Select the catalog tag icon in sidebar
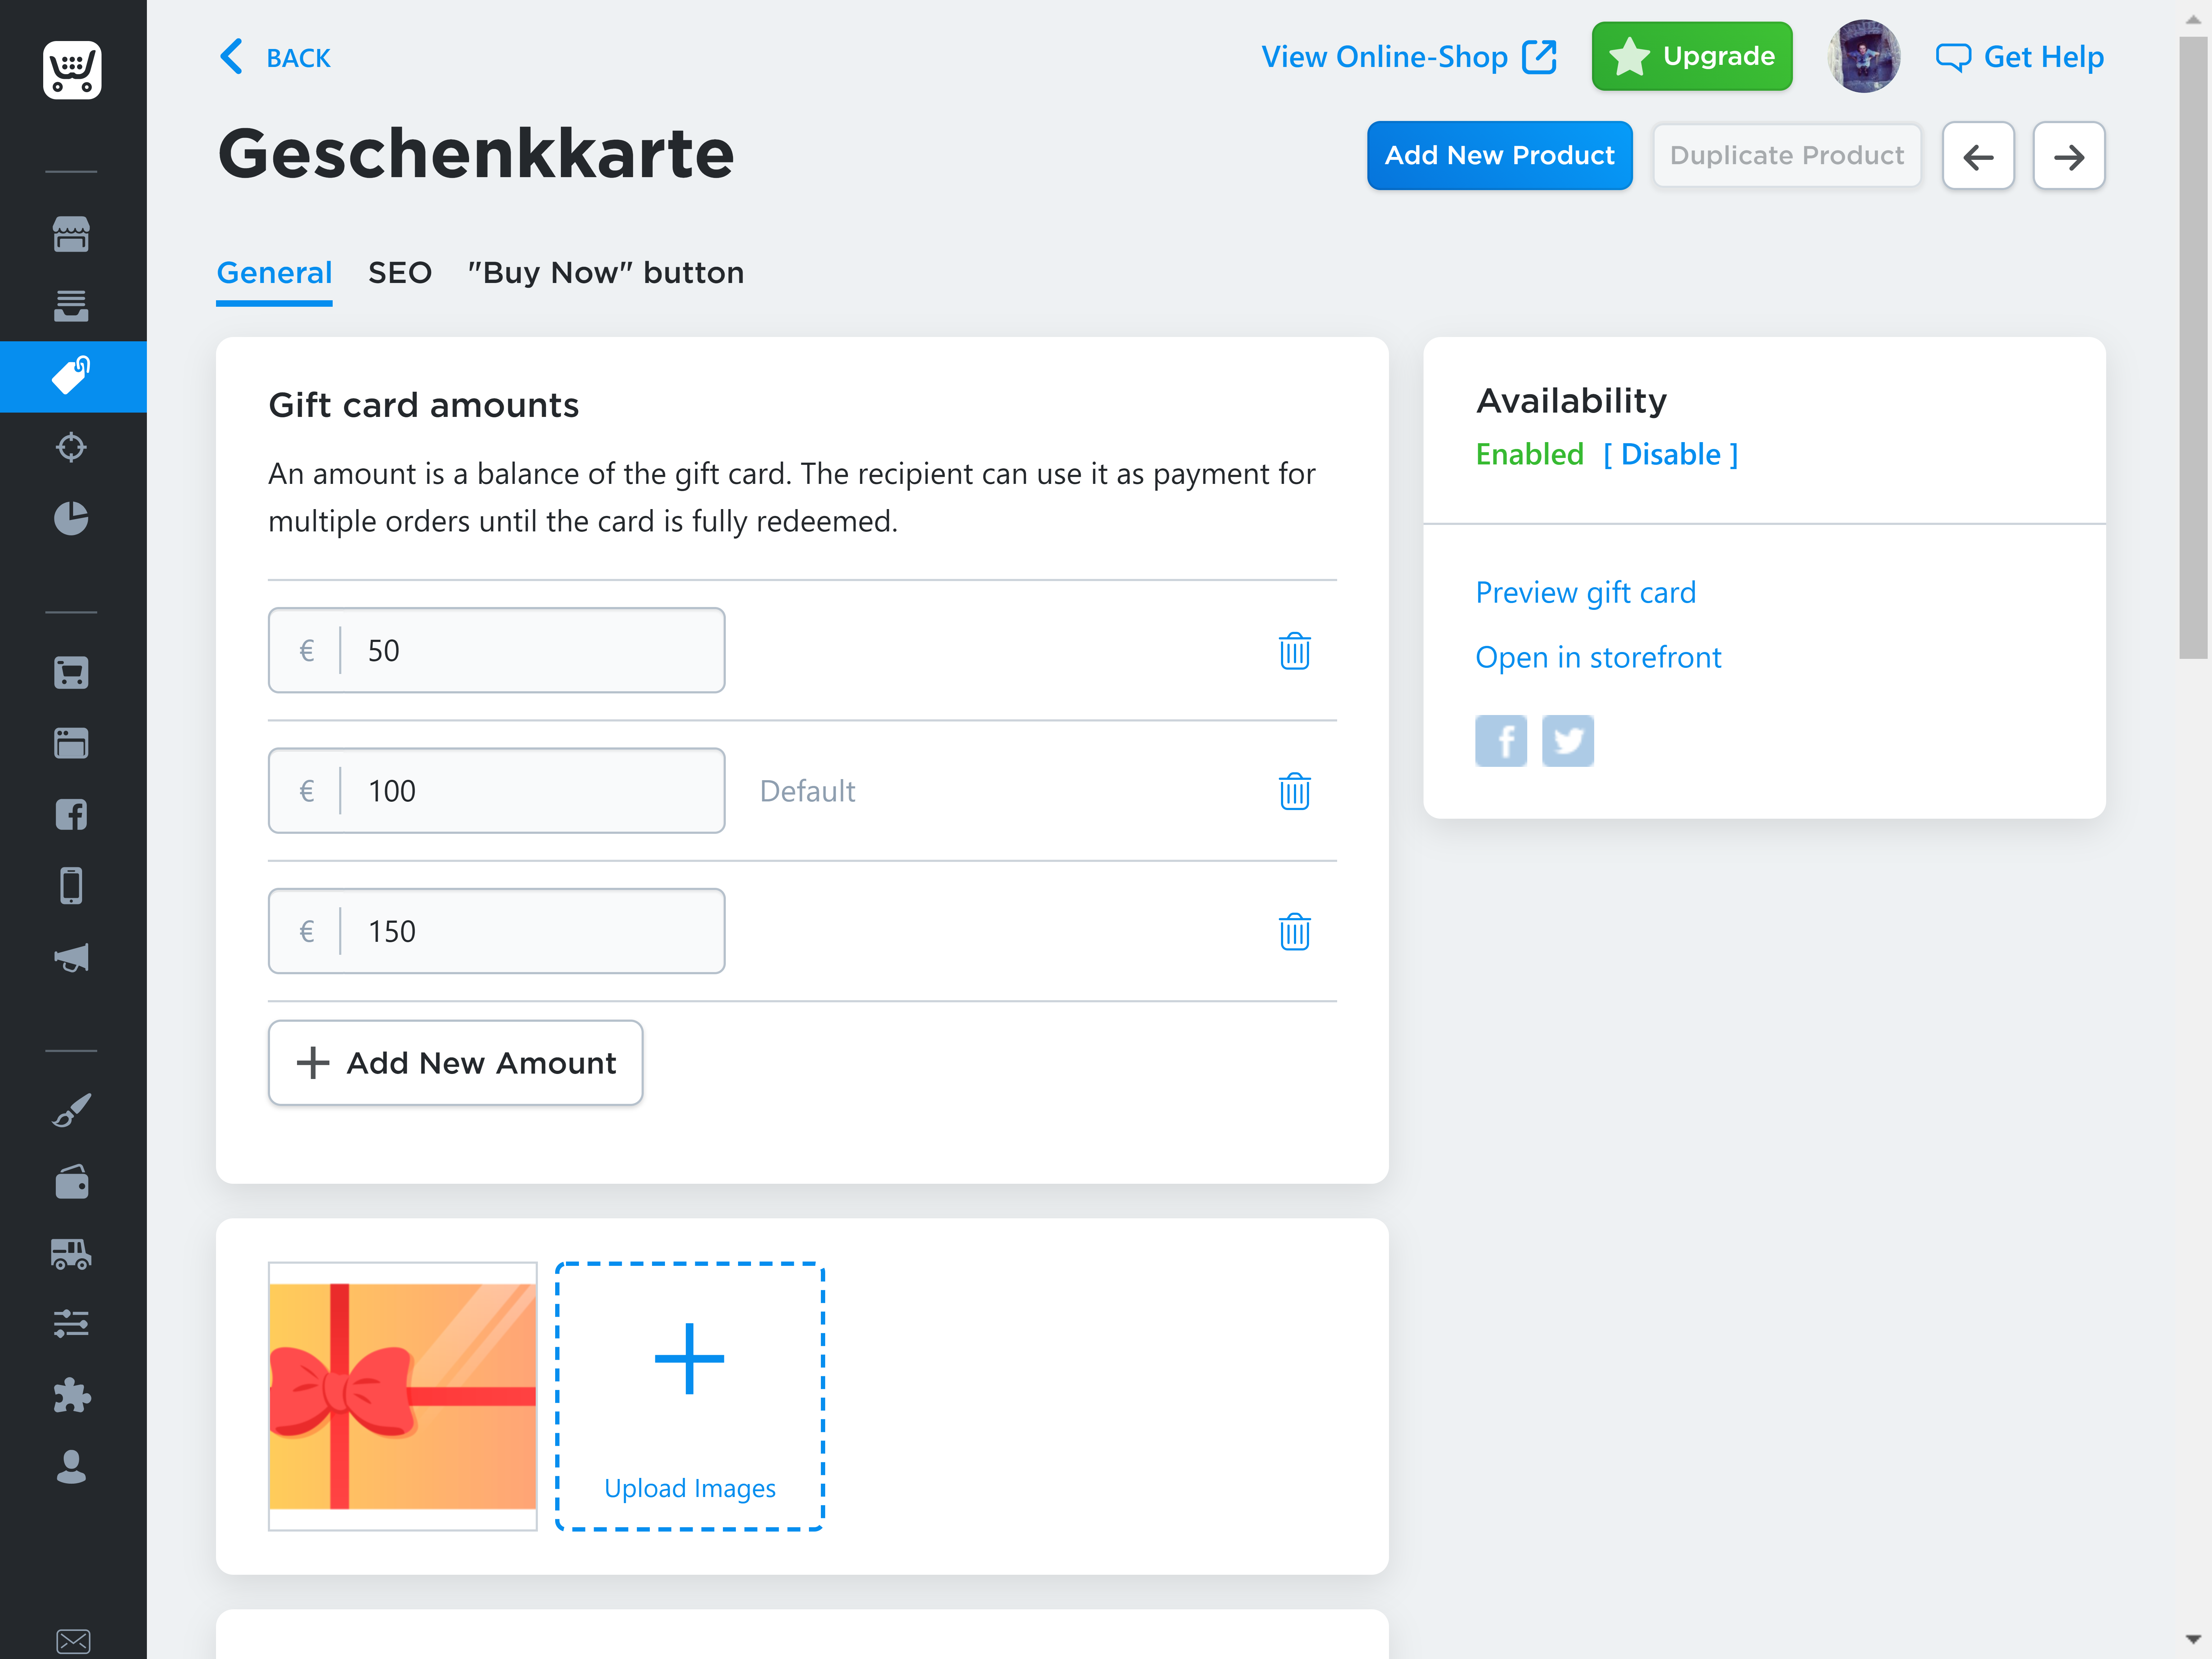Screen dimensions: 2212x1659 (x=71, y=376)
